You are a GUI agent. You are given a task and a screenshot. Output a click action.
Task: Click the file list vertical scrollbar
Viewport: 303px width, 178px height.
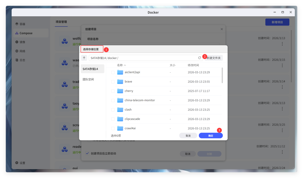pyautogui.click(x=222, y=75)
